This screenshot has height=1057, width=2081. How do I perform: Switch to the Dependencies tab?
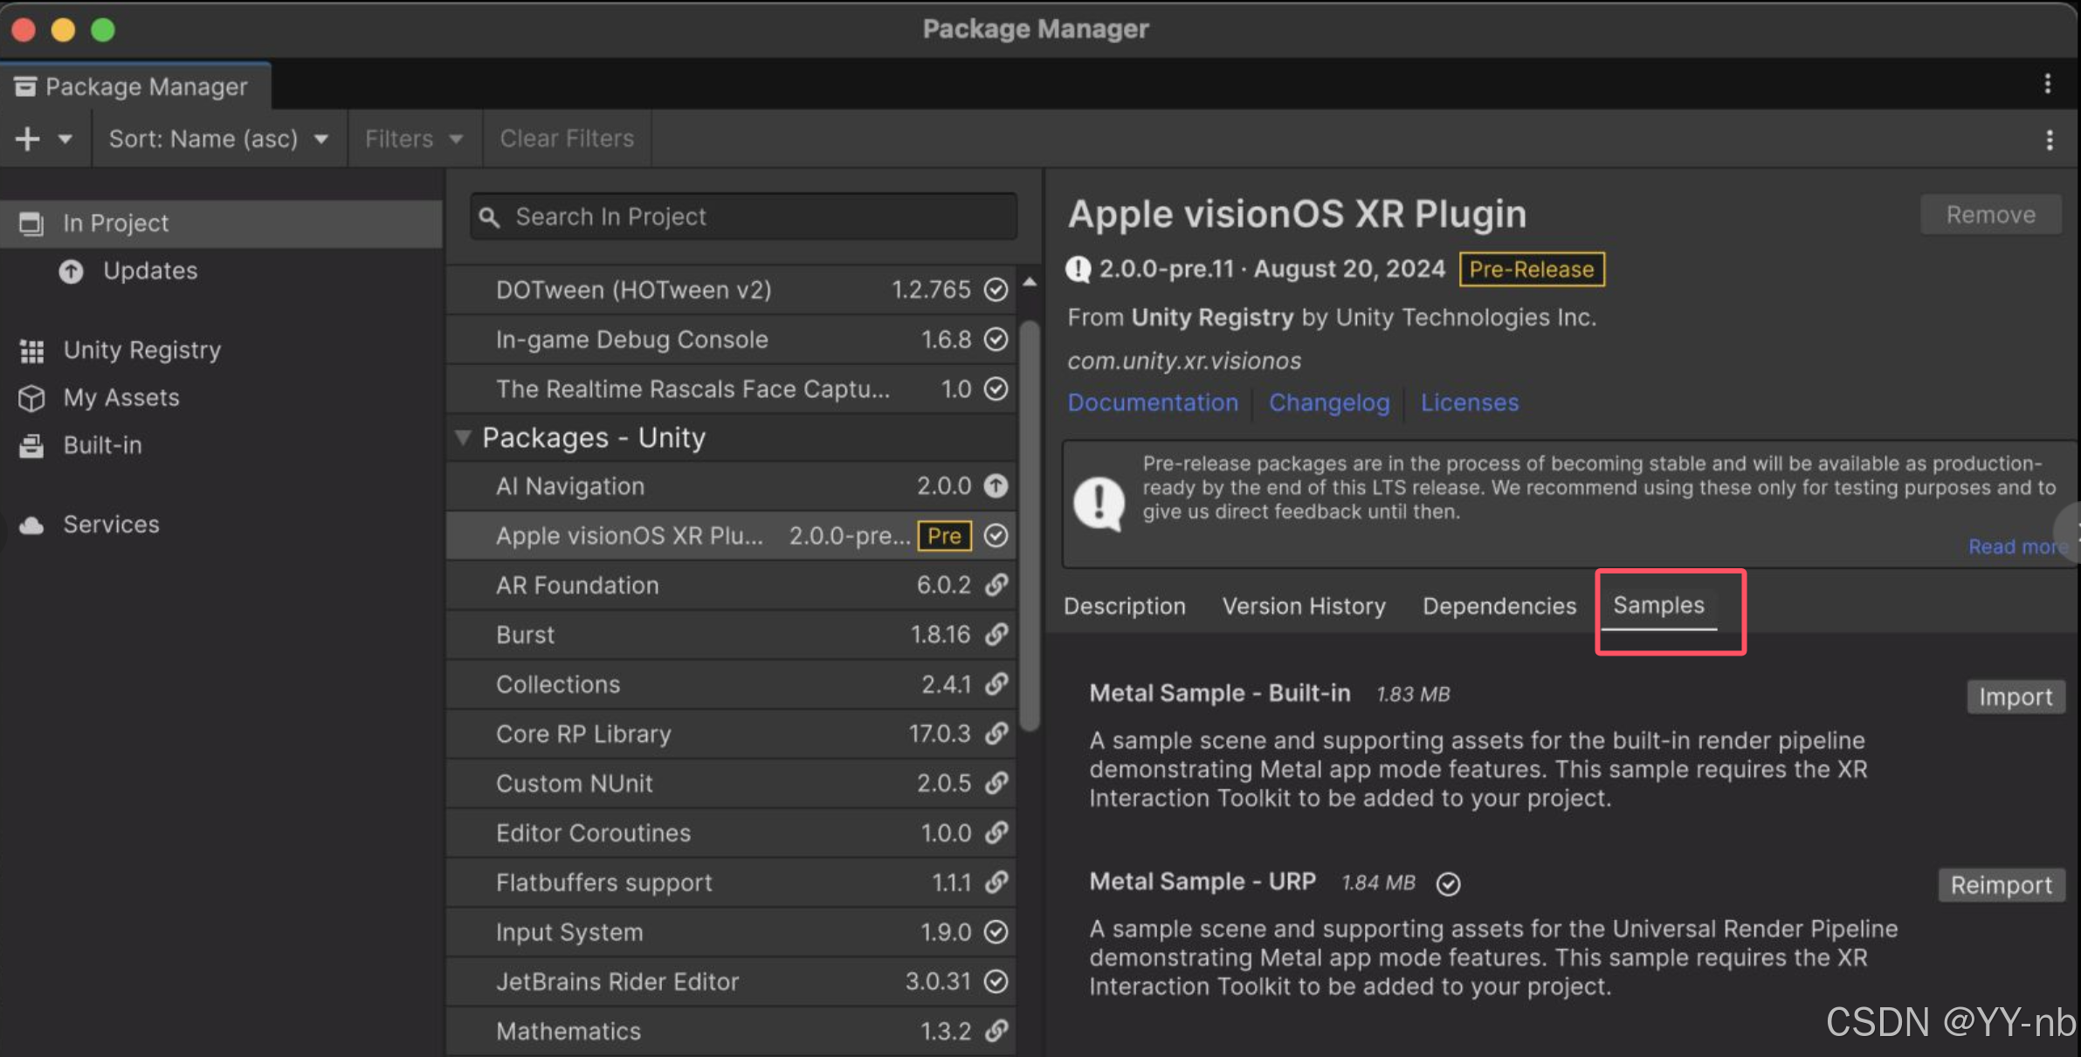1499,607
